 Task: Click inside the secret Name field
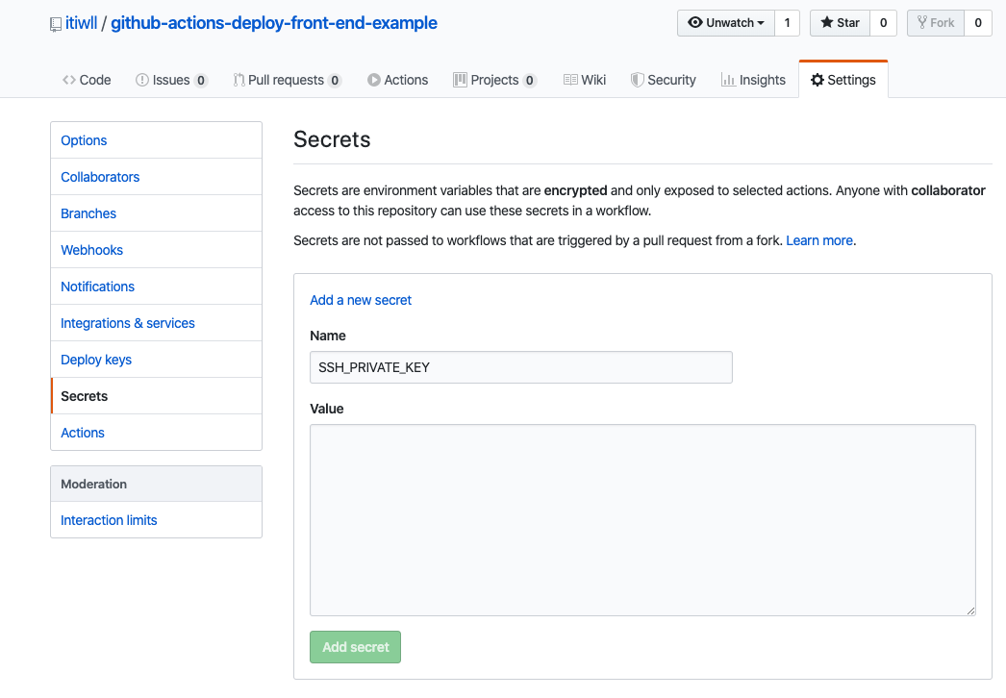pos(520,367)
